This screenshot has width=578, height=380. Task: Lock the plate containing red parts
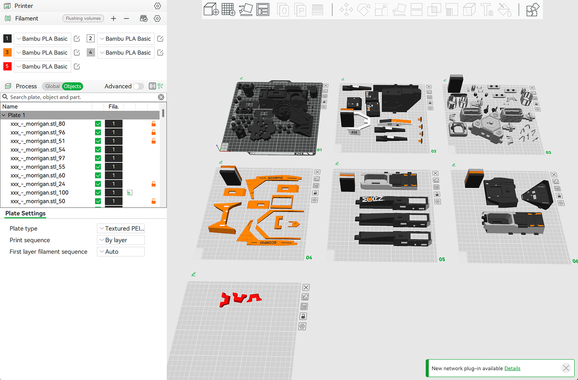[x=304, y=316]
